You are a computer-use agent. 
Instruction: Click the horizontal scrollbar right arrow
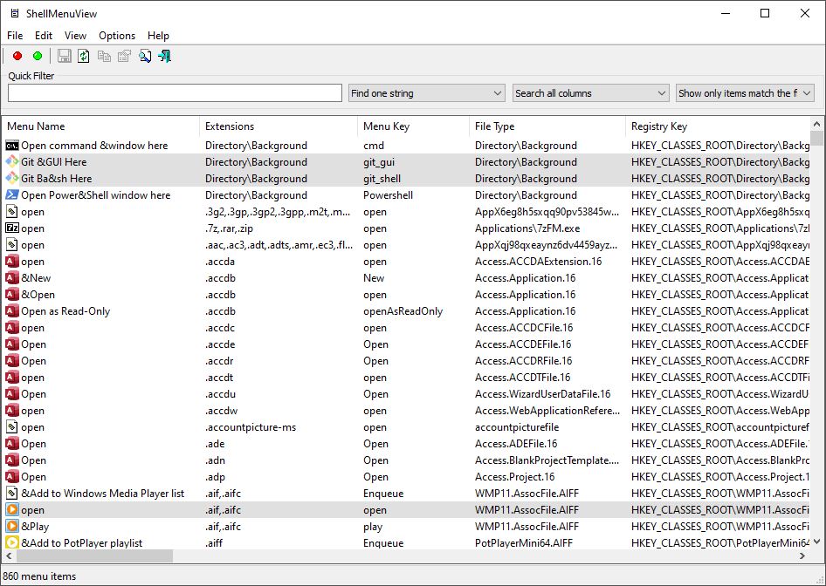click(802, 555)
